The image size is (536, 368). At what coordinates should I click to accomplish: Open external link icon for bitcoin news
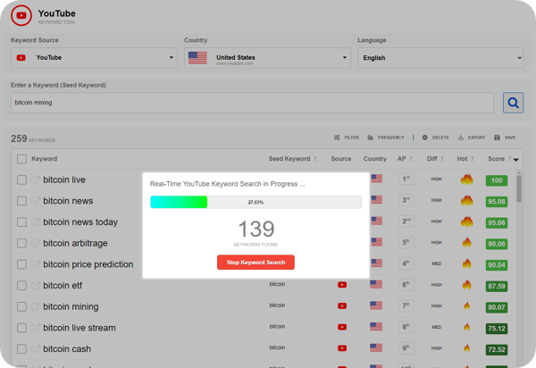pos(36,201)
